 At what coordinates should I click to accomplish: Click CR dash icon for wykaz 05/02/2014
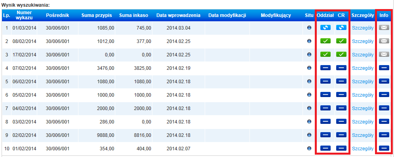tap(341, 95)
